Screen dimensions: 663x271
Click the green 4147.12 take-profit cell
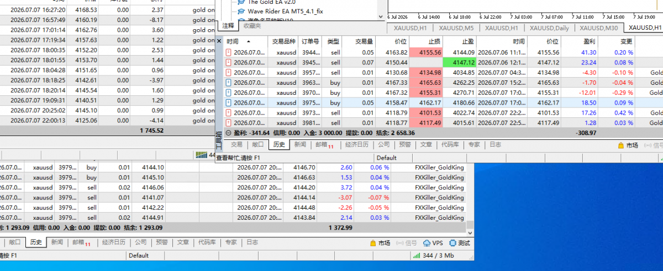pos(459,62)
